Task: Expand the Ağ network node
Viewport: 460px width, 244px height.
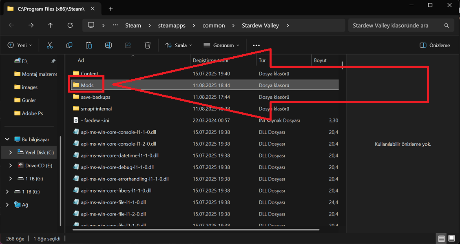Action: (7, 205)
